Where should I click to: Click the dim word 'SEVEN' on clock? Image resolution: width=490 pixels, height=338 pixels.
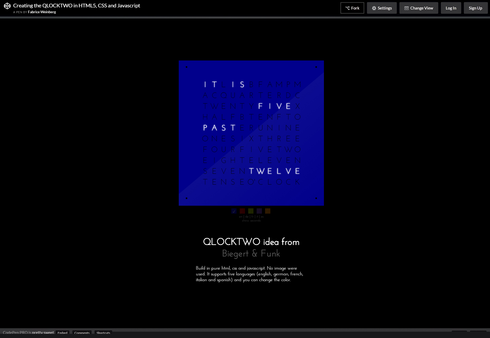click(x=224, y=171)
